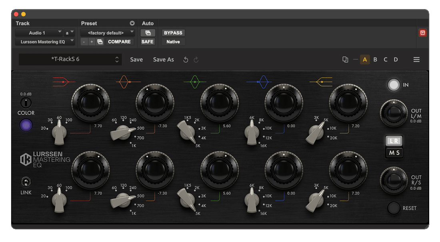Click the bottom red band gain knob
This screenshot has width=440, height=242.
pos(90,170)
